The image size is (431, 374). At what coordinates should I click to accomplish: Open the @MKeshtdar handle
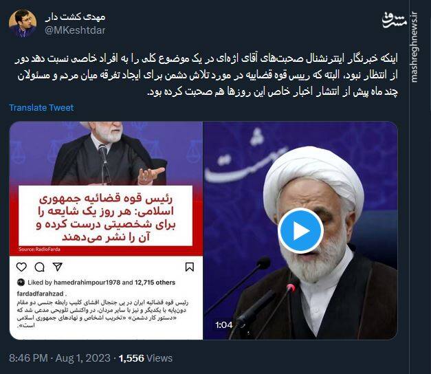pos(75,30)
